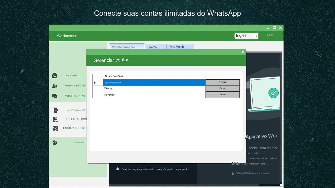Switch to the Okeme tab
Screen dimensions: 335x188
point(156,47)
